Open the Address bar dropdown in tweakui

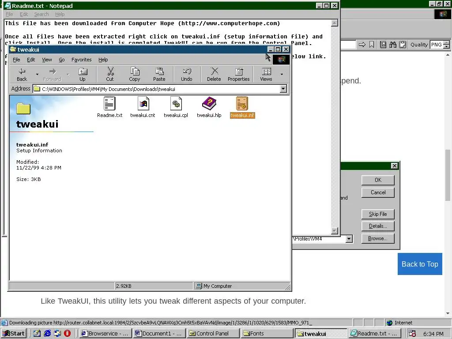click(x=283, y=89)
